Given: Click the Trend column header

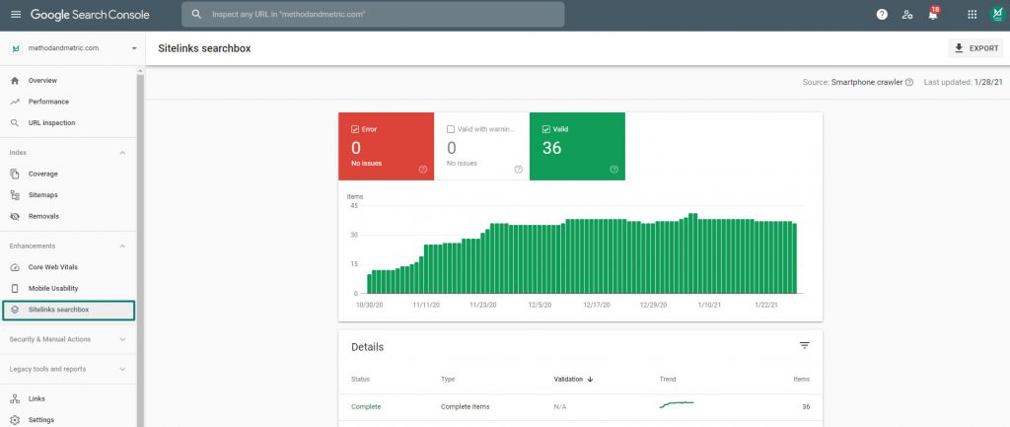Looking at the screenshot, I should point(668,380).
